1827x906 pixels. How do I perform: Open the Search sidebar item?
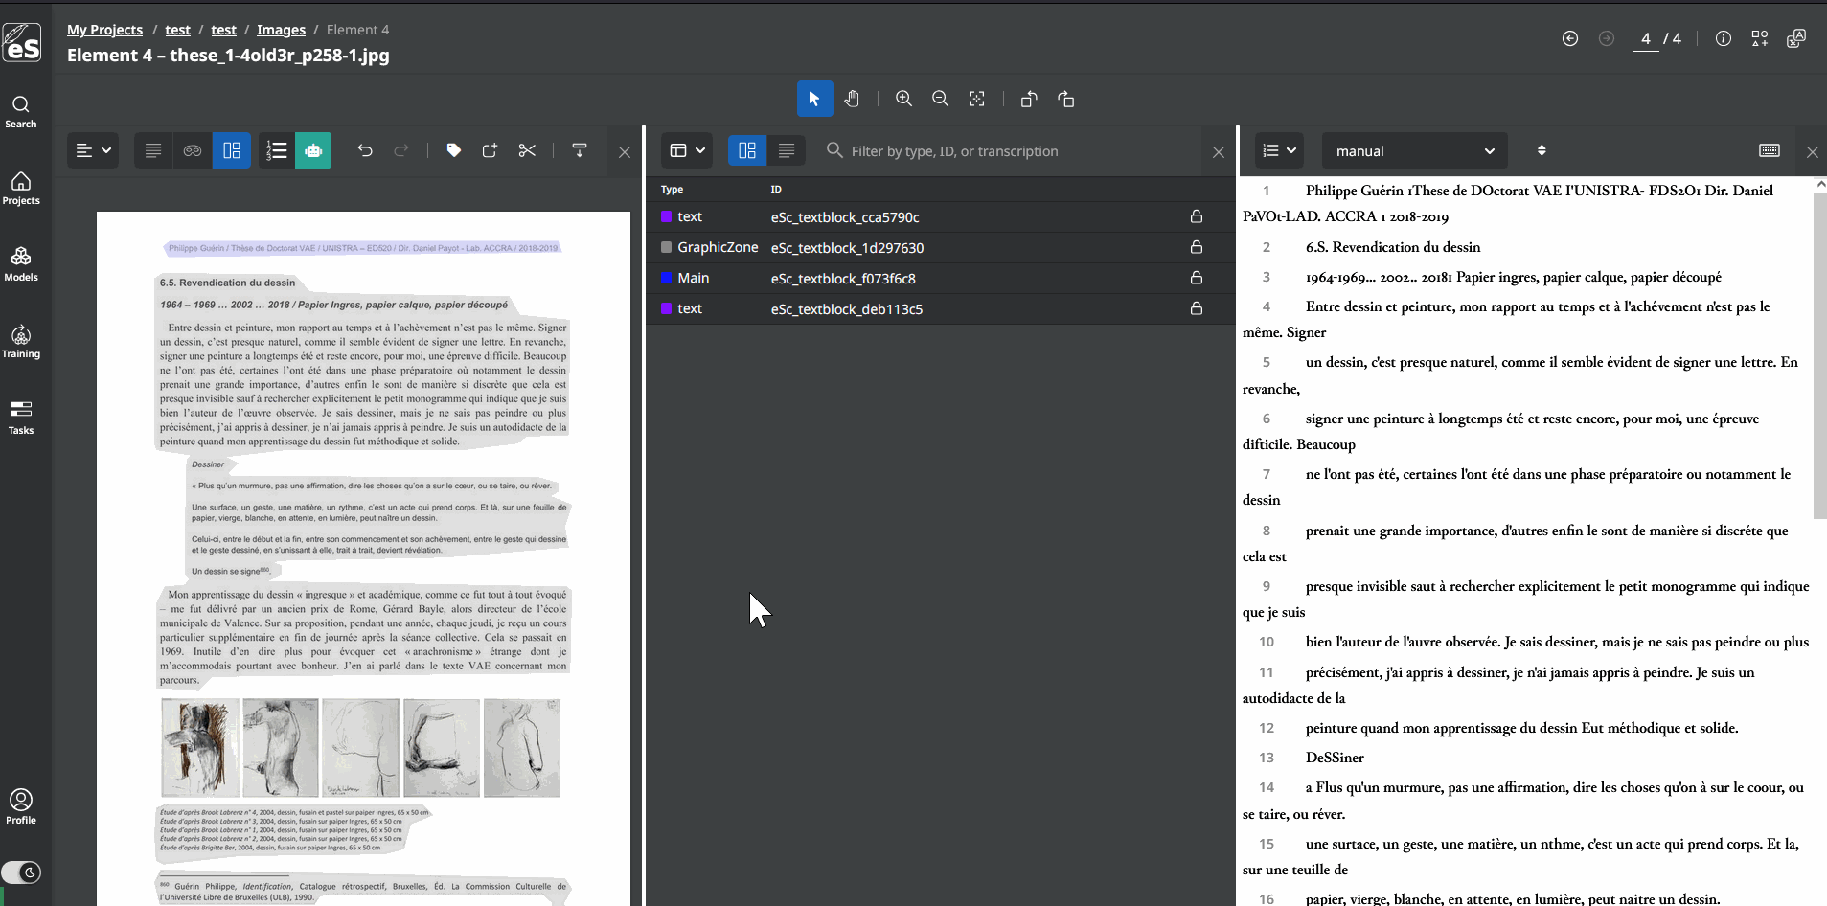click(21, 111)
